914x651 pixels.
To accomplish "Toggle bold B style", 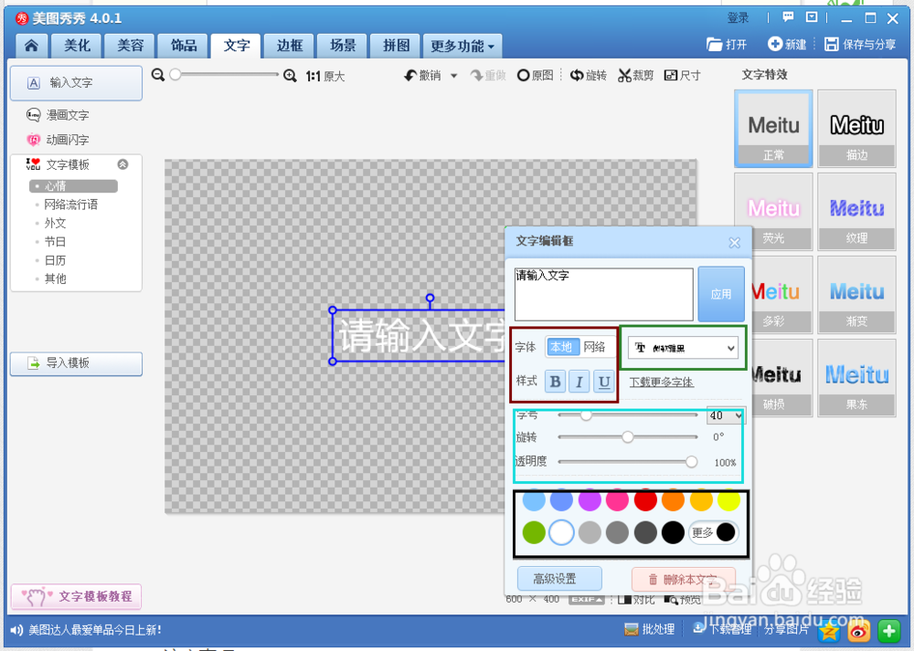I will (x=556, y=382).
